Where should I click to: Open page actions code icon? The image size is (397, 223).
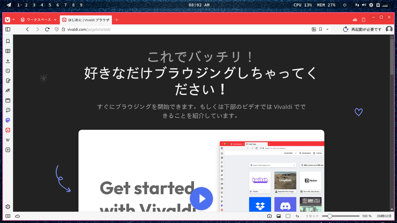[297, 216]
